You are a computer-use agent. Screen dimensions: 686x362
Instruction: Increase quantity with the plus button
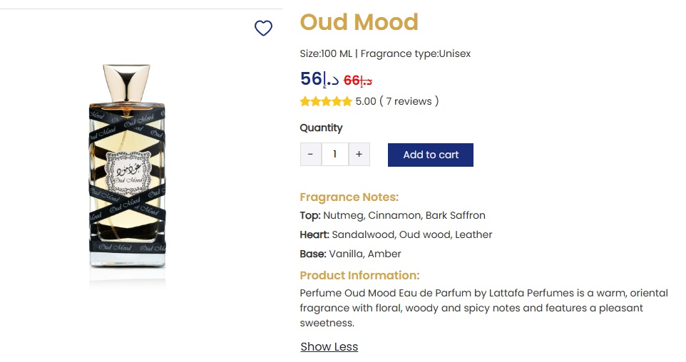click(x=359, y=155)
